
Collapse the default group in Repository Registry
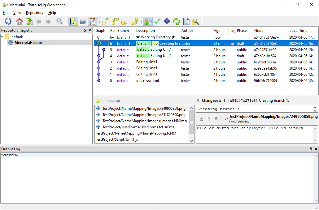(2, 37)
